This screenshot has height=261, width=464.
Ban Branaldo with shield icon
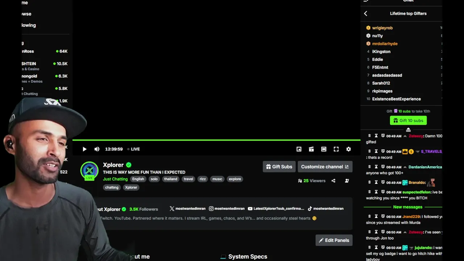coord(383,182)
